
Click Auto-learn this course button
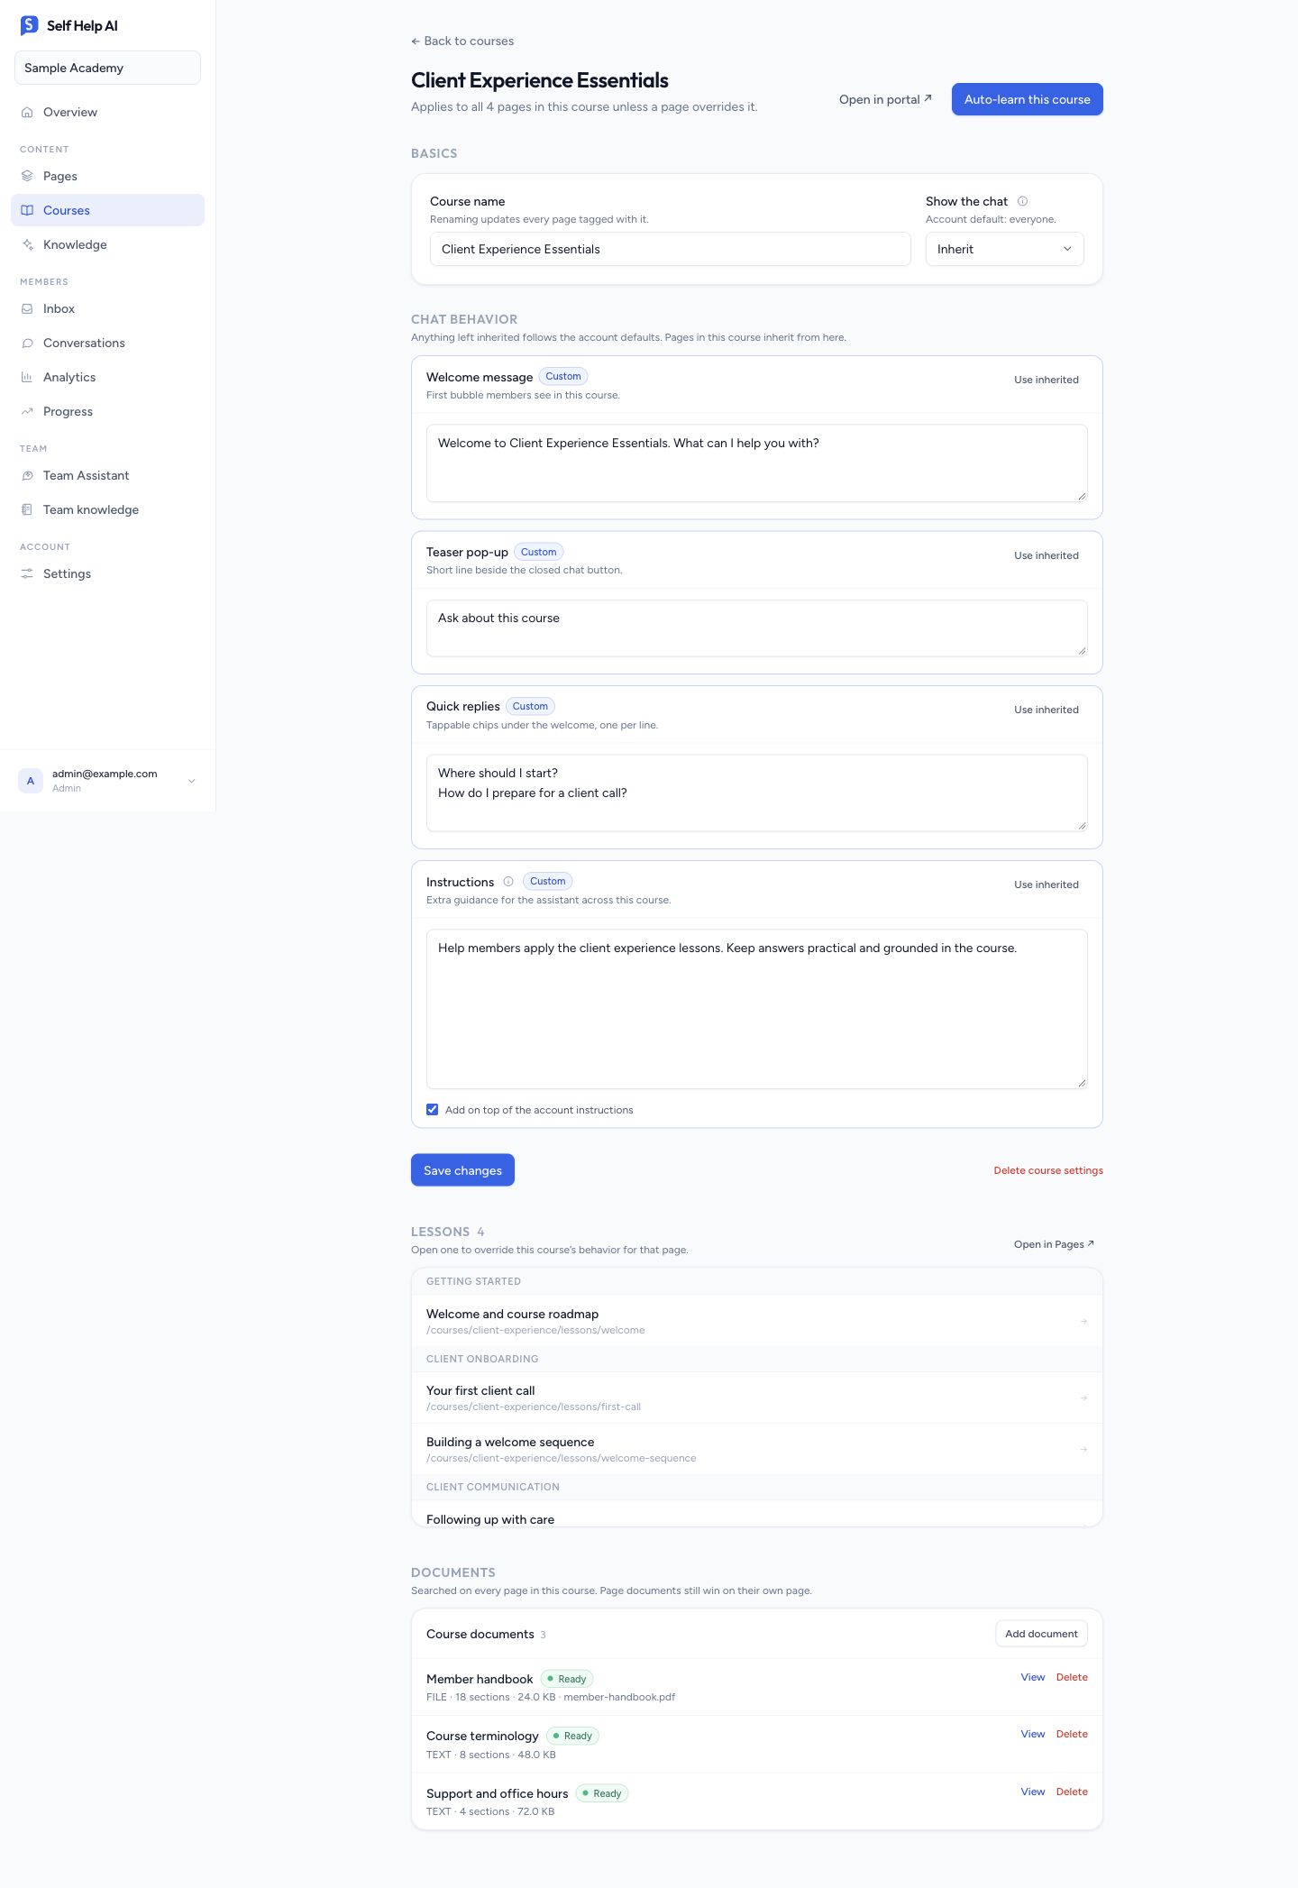click(x=1027, y=99)
